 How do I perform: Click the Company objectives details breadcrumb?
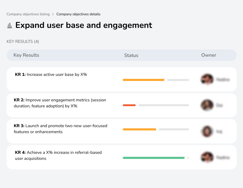[x=78, y=14]
